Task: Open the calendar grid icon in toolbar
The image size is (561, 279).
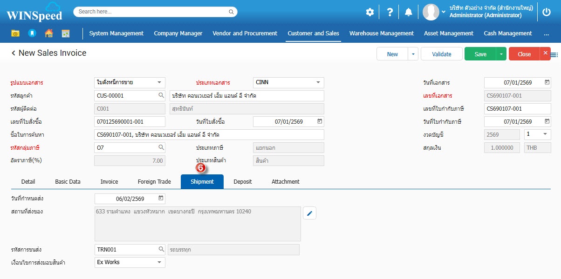Action: tap(65, 33)
